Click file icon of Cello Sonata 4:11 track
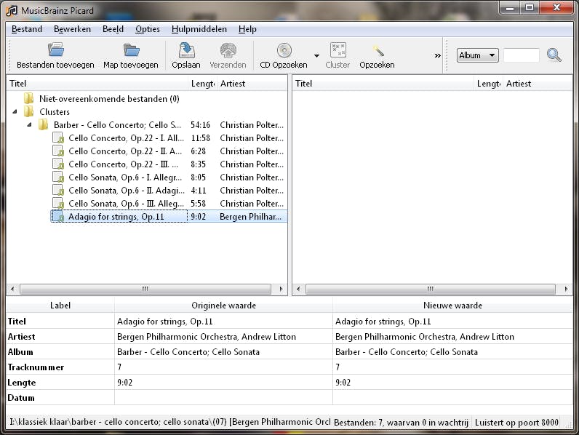This screenshot has height=435, width=579. (58, 190)
